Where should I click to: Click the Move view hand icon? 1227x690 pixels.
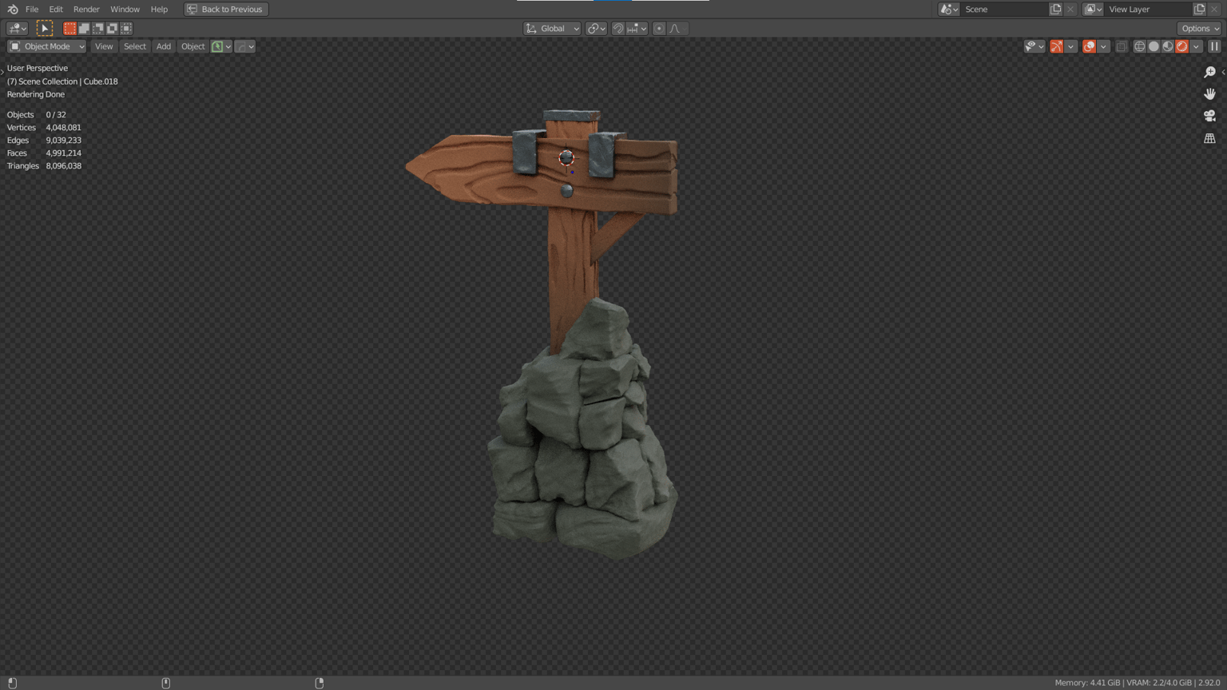tap(1209, 94)
